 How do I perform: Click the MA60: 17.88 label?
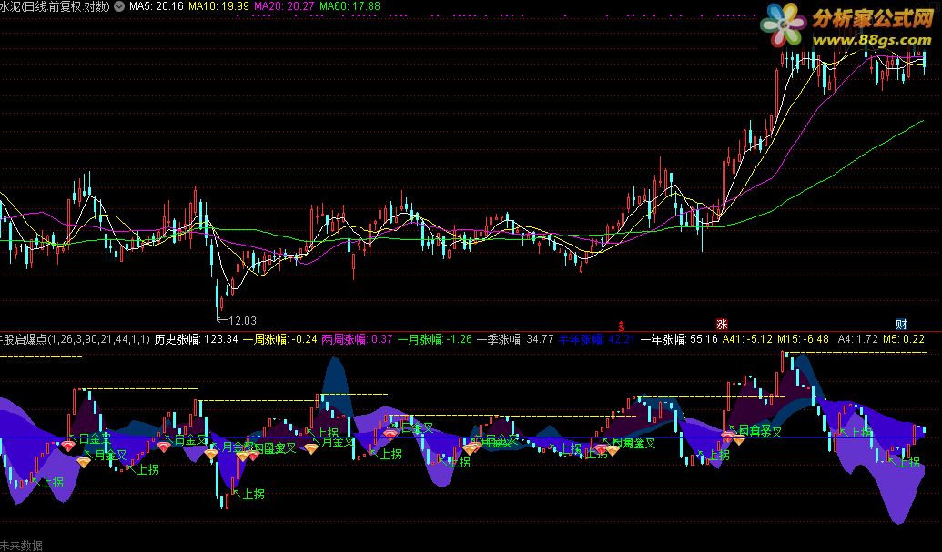pos(349,6)
